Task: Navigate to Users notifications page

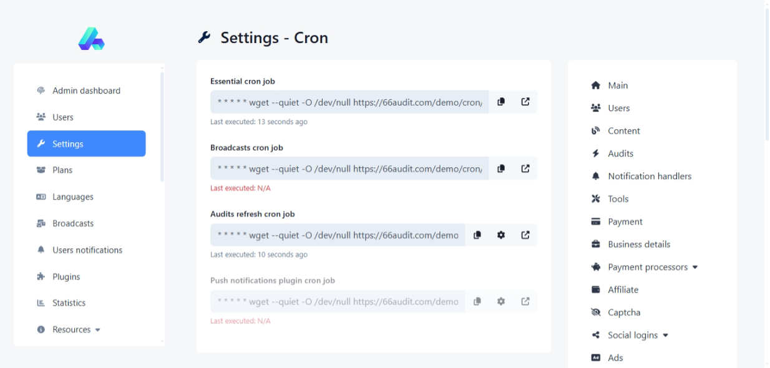Action: (87, 250)
